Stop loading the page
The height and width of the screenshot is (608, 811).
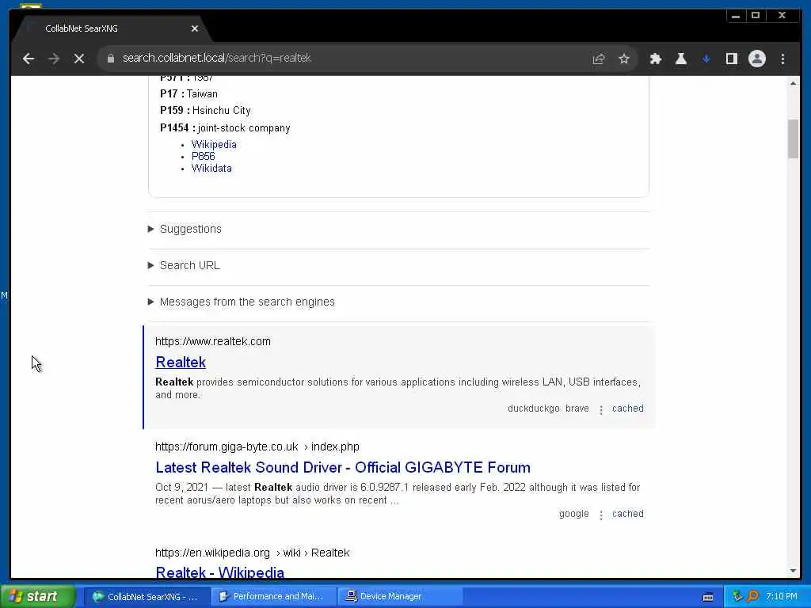[x=79, y=59]
